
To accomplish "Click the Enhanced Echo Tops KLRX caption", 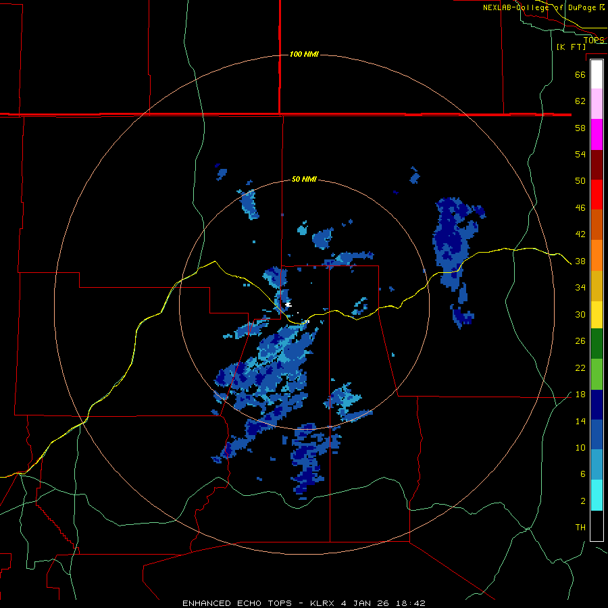I will coord(303,603).
